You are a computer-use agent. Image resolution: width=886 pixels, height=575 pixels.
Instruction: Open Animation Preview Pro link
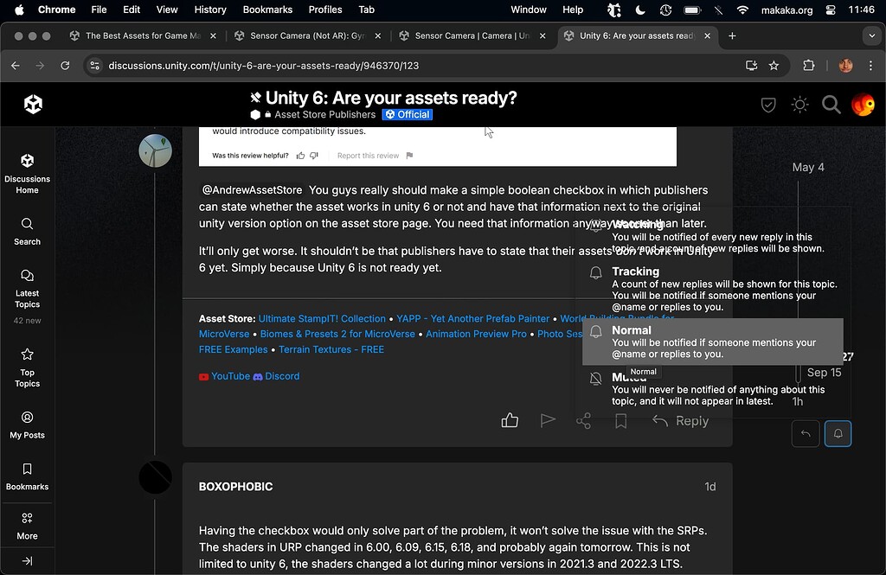click(x=476, y=334)
